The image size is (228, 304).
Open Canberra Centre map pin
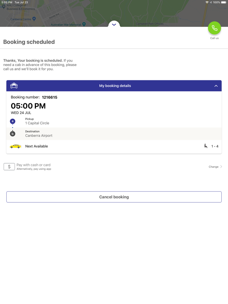pos(34,19)
